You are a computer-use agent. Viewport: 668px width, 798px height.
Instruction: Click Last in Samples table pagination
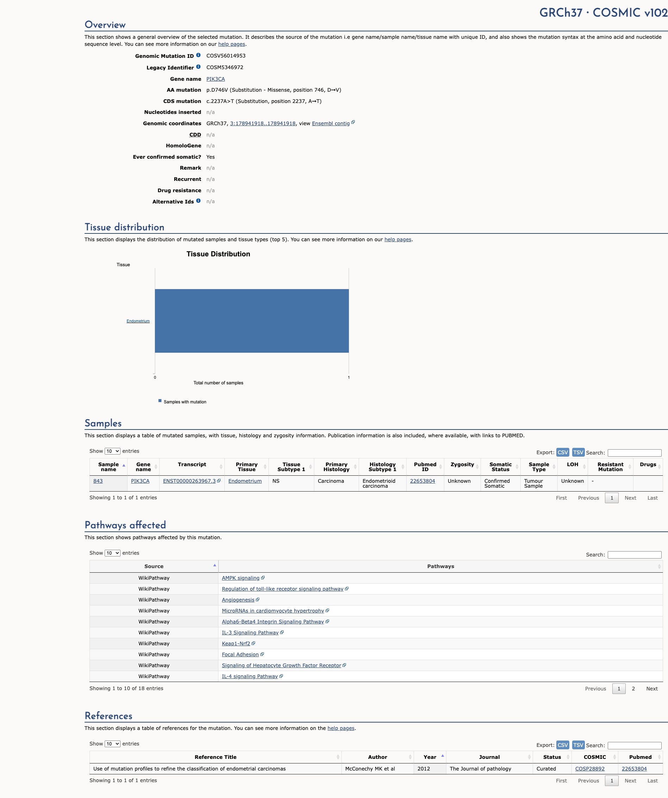click(x=652, y=498)
